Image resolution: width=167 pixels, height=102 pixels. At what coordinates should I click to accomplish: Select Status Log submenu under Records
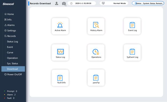[x=13, y=41]
